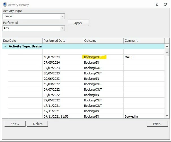Collapse the Activity Type: Usage group

pyautogui.click(x=5, y=46)
